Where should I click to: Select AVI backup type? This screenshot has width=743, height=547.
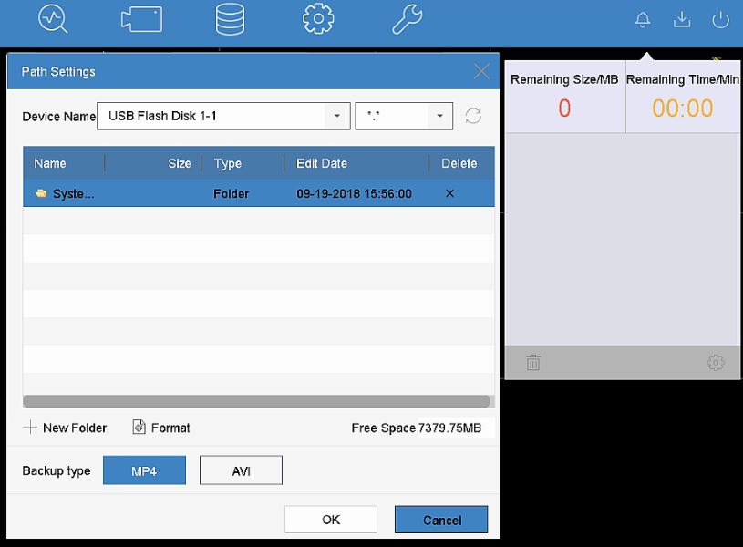pyautogui.click(x=241, y=470)
